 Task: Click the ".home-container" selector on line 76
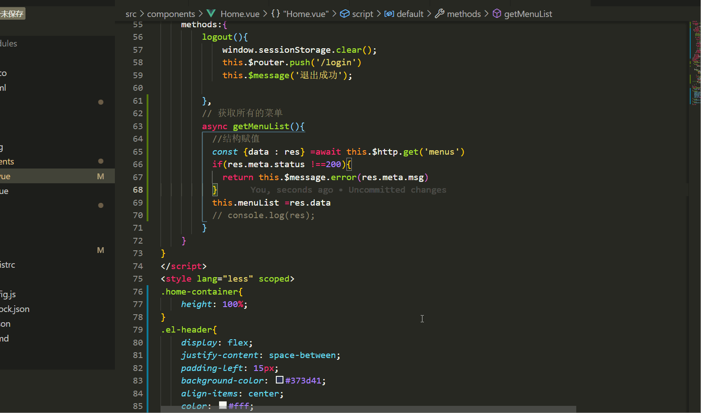click(x=199, y=292)
